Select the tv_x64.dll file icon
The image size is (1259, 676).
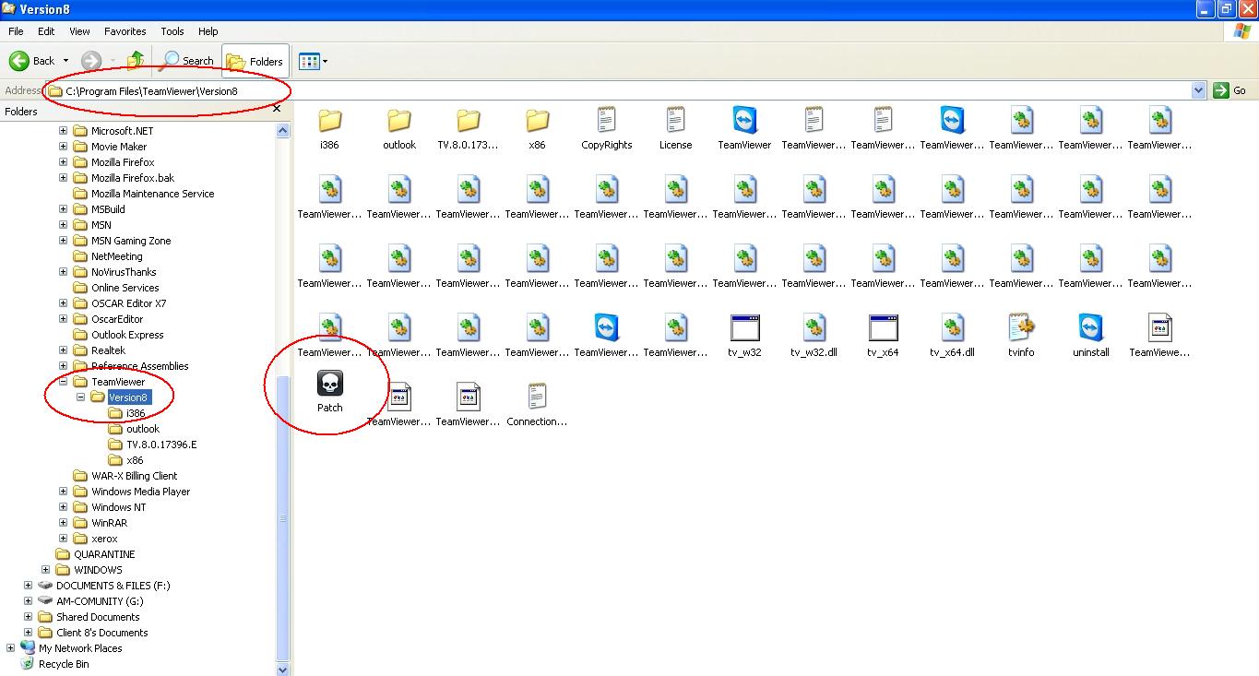pos(952,327)
